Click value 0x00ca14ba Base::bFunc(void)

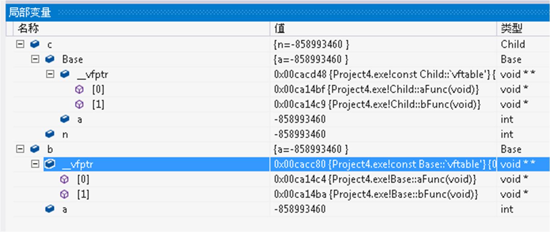point(376,194)
